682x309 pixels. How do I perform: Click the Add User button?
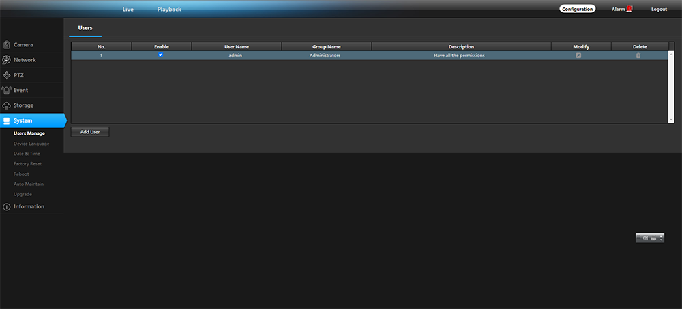[x=90, y=132]
